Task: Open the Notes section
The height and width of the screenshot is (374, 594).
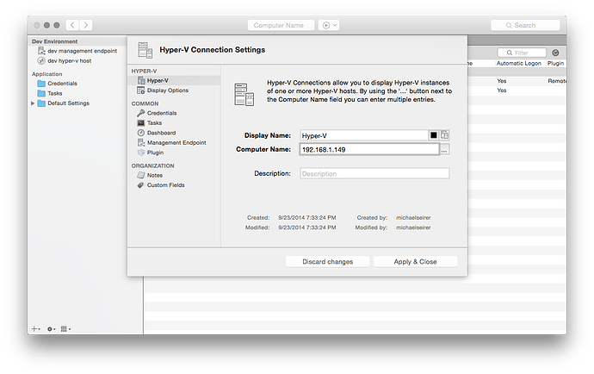Action: [155, 175]
